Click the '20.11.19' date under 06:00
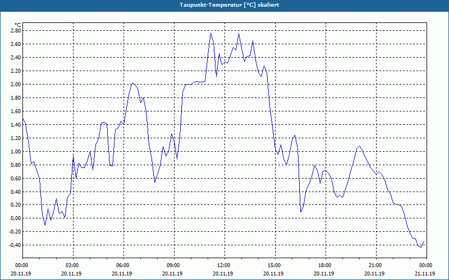 [x=122, y=274]
